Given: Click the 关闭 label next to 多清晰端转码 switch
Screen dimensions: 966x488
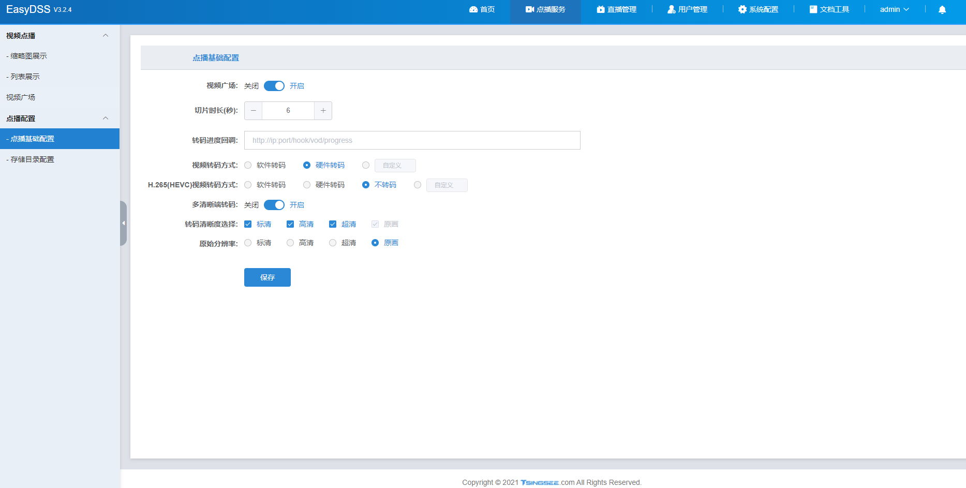Looking at the screenshot, I should tap(251, 205).
